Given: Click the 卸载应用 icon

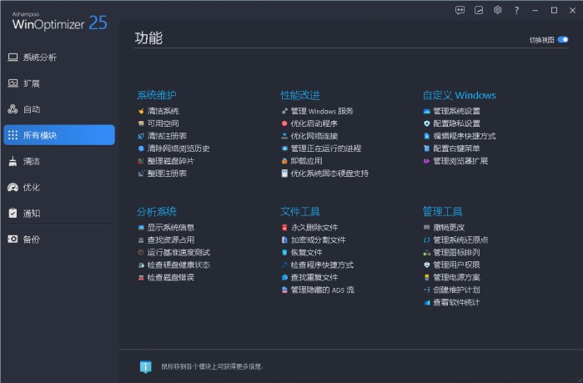Looking at the screenshot, I should (x=284, y=161).
